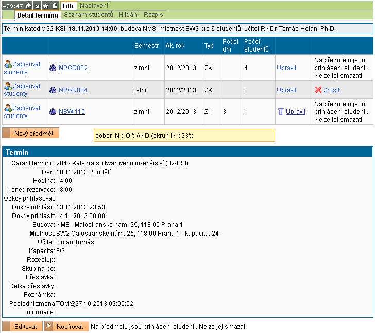Image resolution: width=375 pixels, height=333 pixels.
Task: Click Upravit in the NPGR002 row
Action: click(286, 68)
